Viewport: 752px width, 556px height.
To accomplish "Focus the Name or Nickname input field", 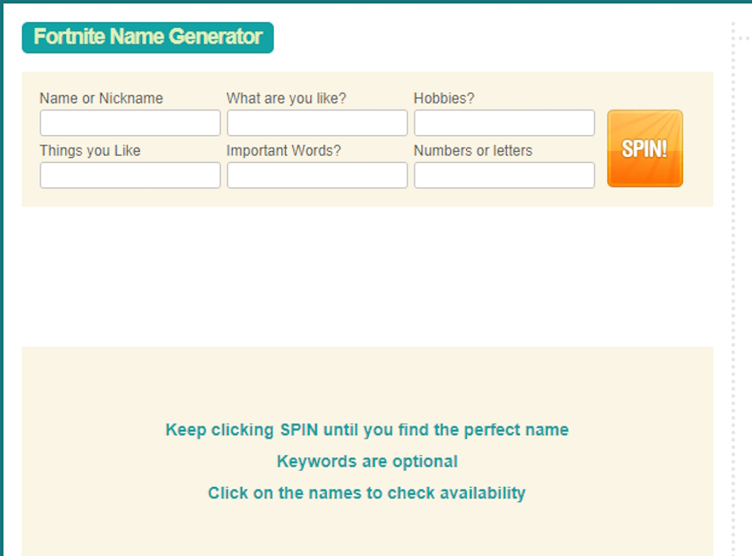I will pos(130,123).
